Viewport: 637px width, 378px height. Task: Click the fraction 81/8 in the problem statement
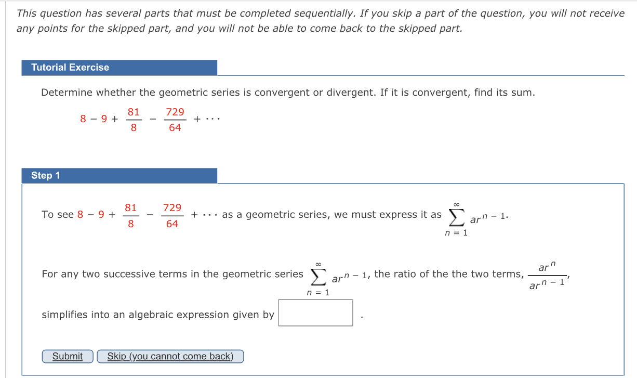coord(134,119)
